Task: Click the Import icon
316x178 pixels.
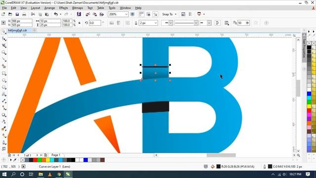Action: coord(88,14)
